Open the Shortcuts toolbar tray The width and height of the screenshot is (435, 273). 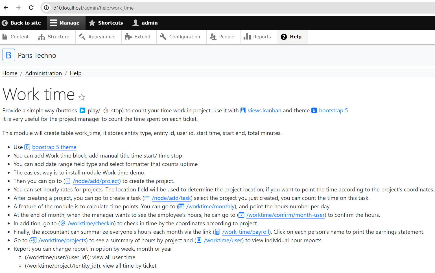[x=106, y=23]
